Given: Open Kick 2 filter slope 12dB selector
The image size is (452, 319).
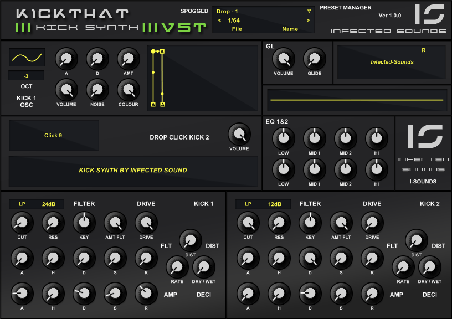Looking at the screenshot, I should click(275, 204).
